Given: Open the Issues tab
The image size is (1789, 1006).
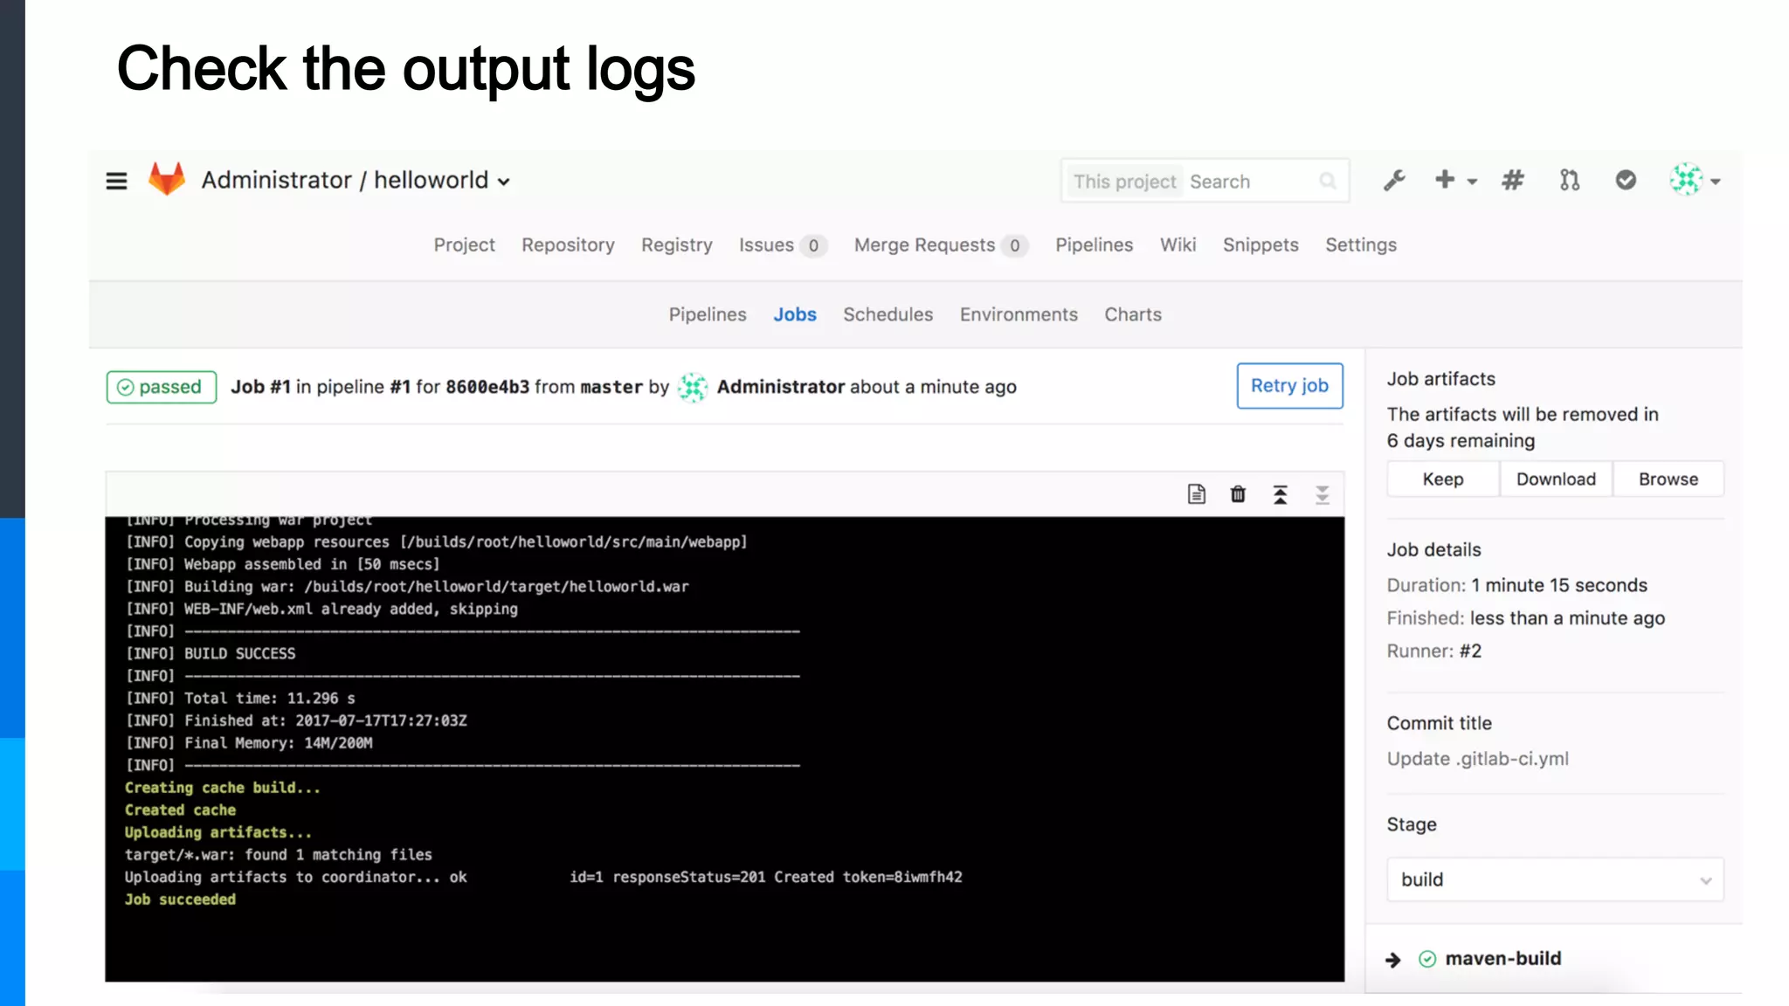Looking at the screenshot, I should (x=782, y=245).
